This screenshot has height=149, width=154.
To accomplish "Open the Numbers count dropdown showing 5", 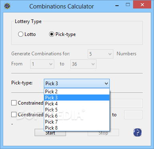I will 101,54.
